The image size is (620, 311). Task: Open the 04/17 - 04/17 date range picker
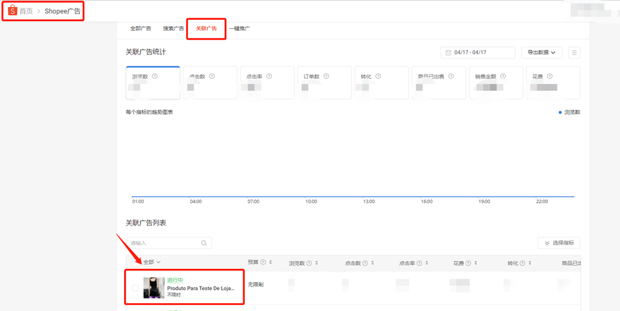tap(478, 53)
